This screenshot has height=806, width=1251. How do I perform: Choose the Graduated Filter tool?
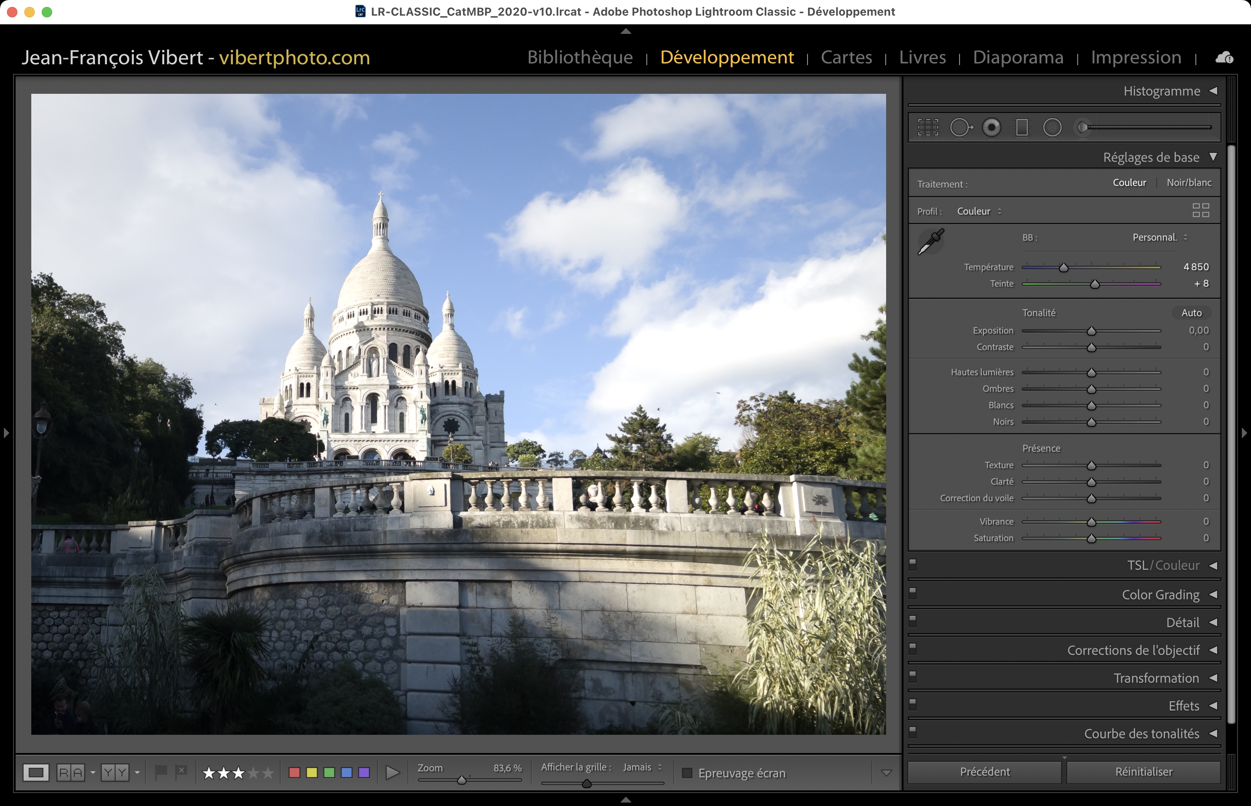click(1022, 127)
